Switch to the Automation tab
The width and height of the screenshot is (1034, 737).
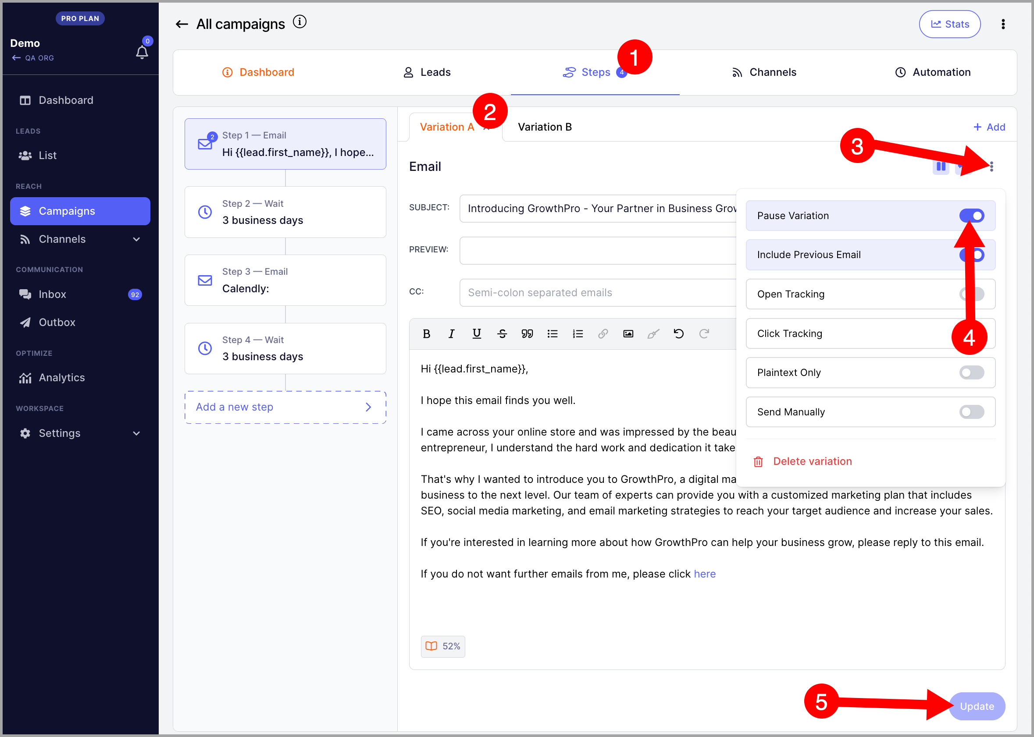[933, 73]
